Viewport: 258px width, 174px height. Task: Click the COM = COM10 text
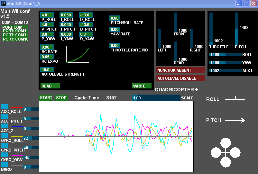[x=15, y=23]
